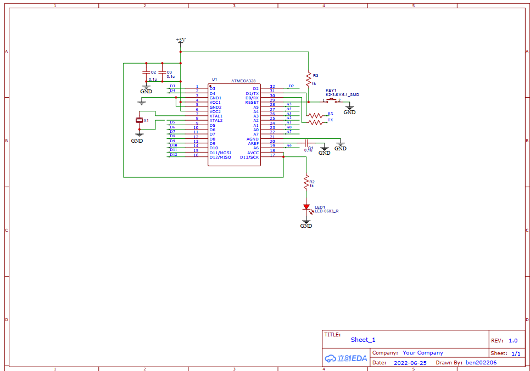Click the D11/MOSI pin name
Viewport: 530px width, 371px height.
click(220, 153)
